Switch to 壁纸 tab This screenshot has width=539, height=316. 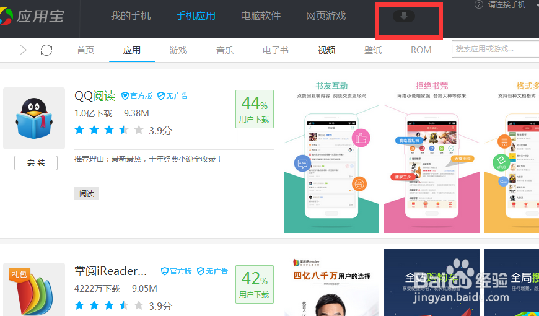click(x=373, y=50)
